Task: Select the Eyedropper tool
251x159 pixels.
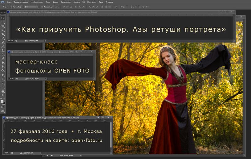Action: click(3, 38)
